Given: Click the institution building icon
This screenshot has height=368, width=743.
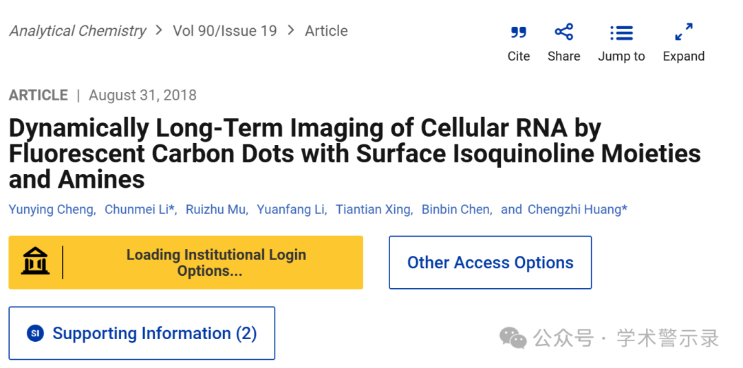Looking at the screenshot, I should 35,261.
